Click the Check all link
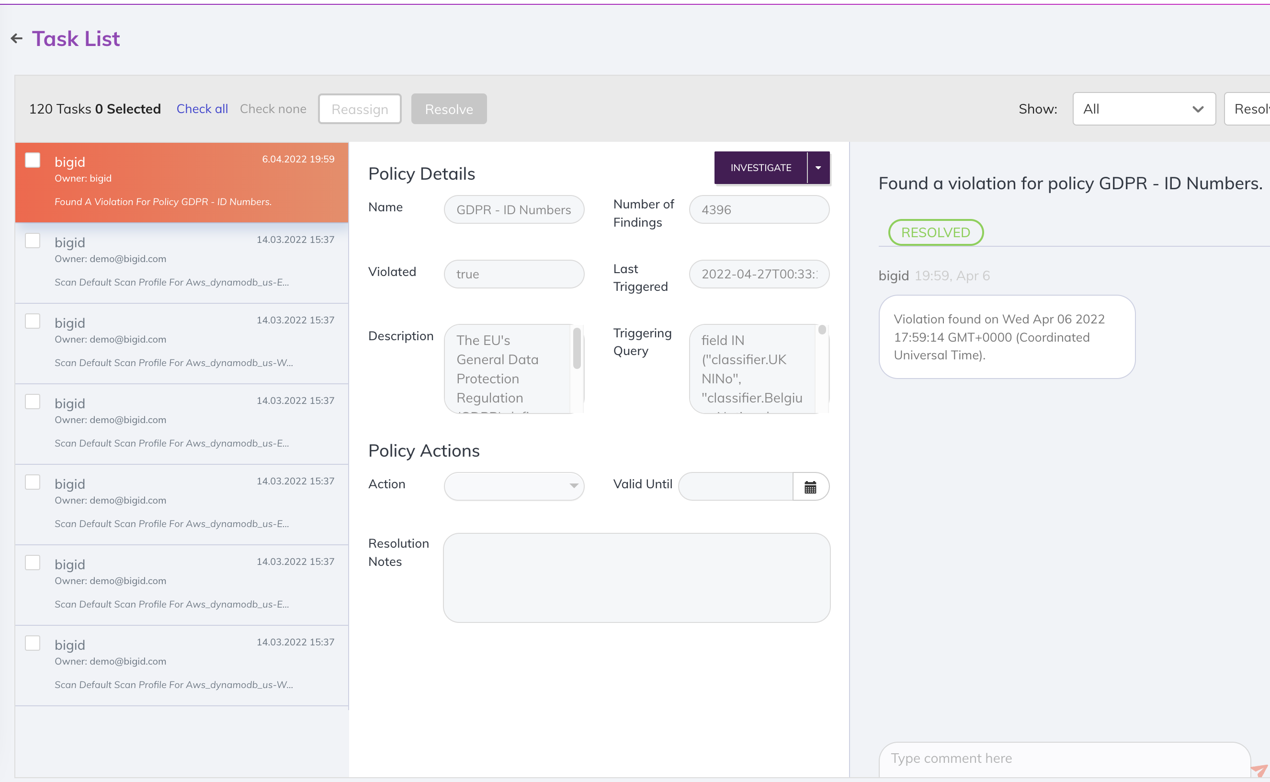This screenshot has width=1270, height=782. (202, 109)
